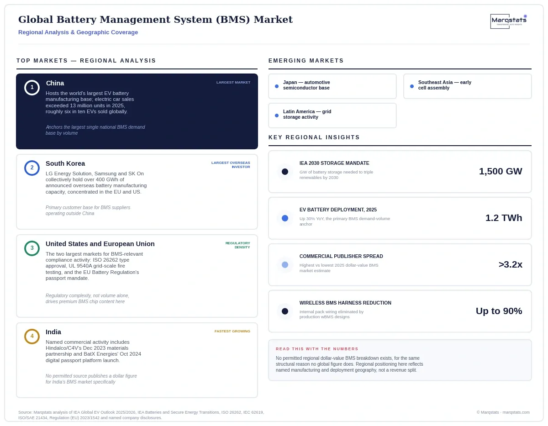Click the EMERGING MARKETS heading
The width and height of the screenshot is (548, 426).
(x=306, y=61)
